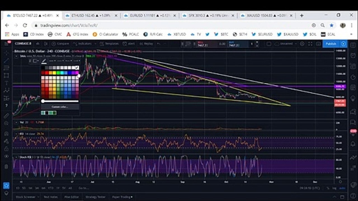Screen dimensions: 358x201
Task: Select the trend line drawing tool
Action: tap(6, 60)
